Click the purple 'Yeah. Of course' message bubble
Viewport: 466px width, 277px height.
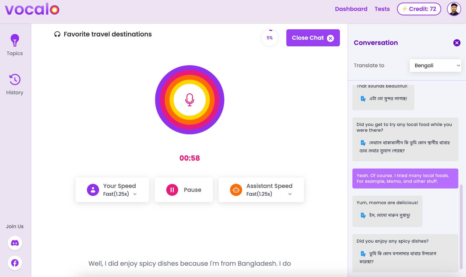(405, 178)
